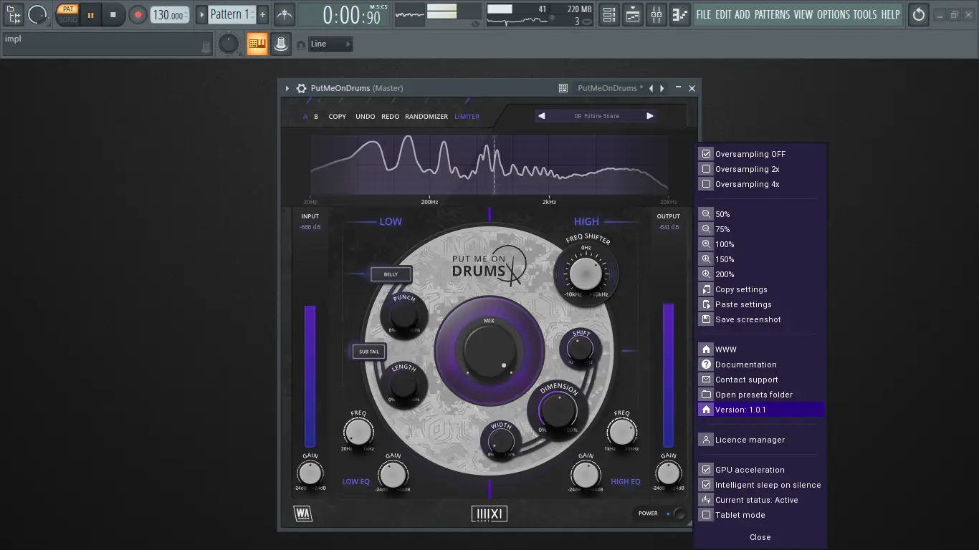This screenshot has width=979, height=550.
Task: Enable the LIMITER button
Action: point(467,117)
